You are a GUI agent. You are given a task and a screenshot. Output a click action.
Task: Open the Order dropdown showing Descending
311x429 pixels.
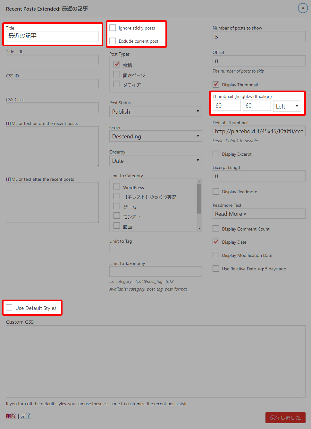pos(155,136)
